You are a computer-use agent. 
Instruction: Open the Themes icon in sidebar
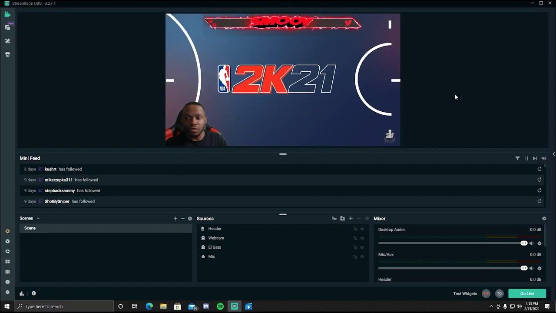tap(7, 41)
